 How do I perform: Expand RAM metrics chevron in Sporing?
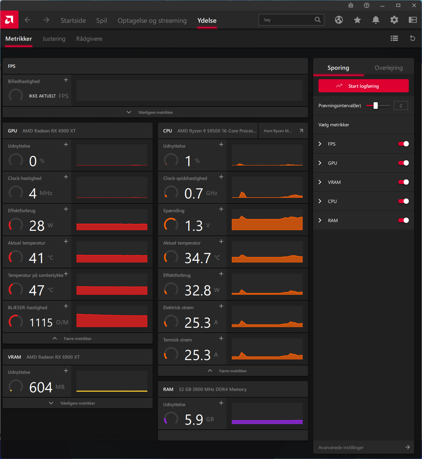(x=320, y=220)
